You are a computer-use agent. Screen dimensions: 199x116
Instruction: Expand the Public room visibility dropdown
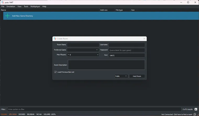[121, 76]
